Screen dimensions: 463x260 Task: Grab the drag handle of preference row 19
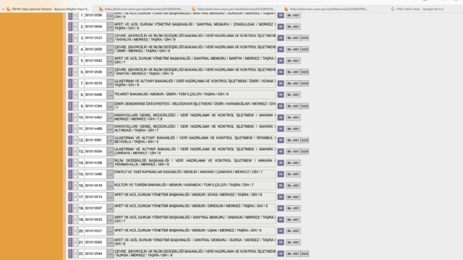(x=70, y=220)
